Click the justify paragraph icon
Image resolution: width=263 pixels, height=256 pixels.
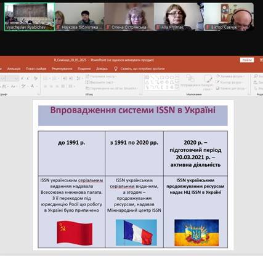[63, 86]
